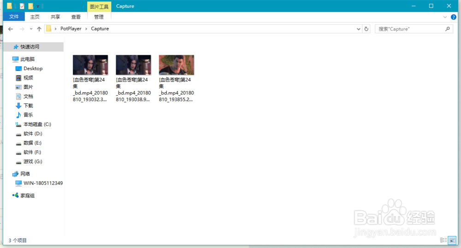The image size is (461, 248).
Task: Open 音乐 folder in the sidebar
Action: tap(28, 115)
